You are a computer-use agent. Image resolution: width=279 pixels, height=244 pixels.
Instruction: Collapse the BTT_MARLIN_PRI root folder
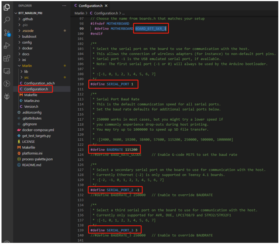30,13
